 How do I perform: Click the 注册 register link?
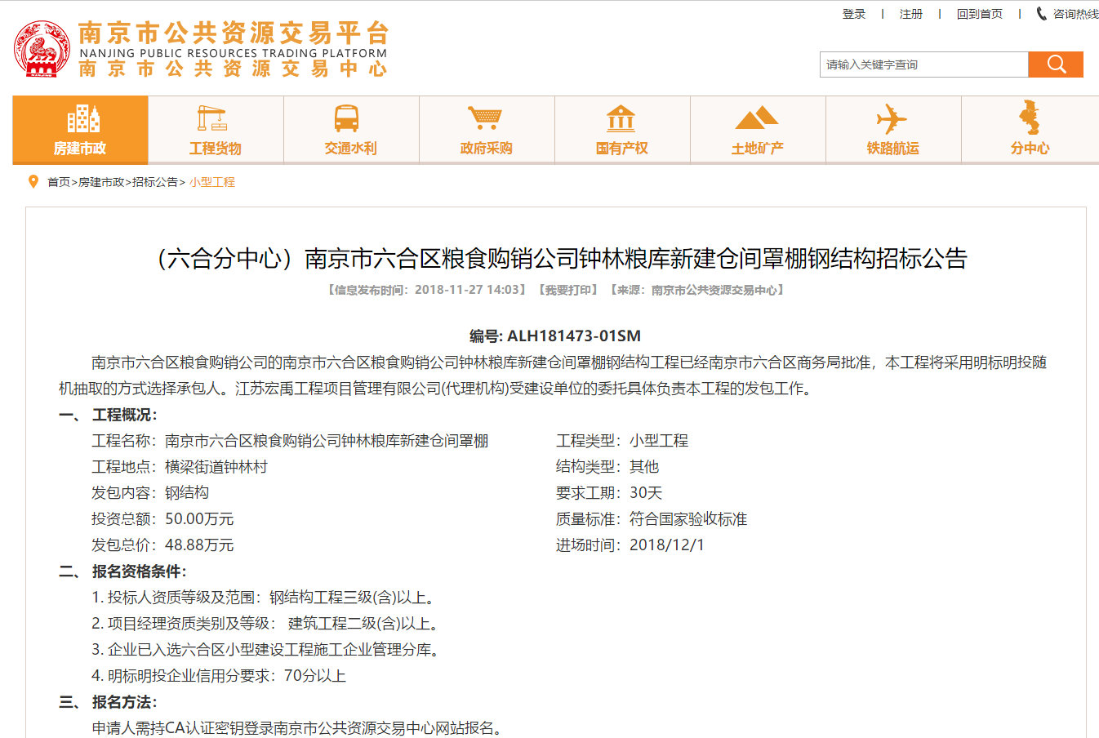pyautogui.click(x=911, y=14)
